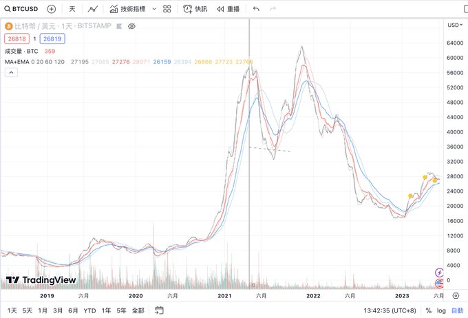Image resolution: width=468 pixels, height=318 pixels.
Task: Toggle the % percent scale option
Action: tap(428, 310)
